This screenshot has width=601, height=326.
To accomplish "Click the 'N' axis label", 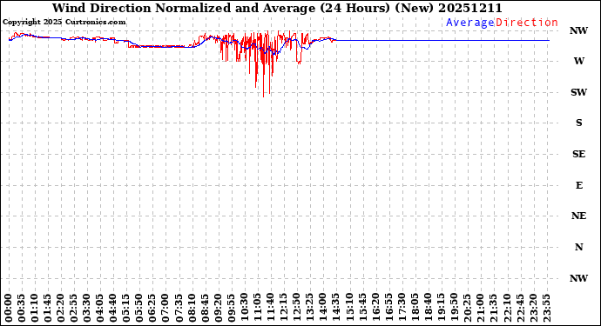I will 578,247.
